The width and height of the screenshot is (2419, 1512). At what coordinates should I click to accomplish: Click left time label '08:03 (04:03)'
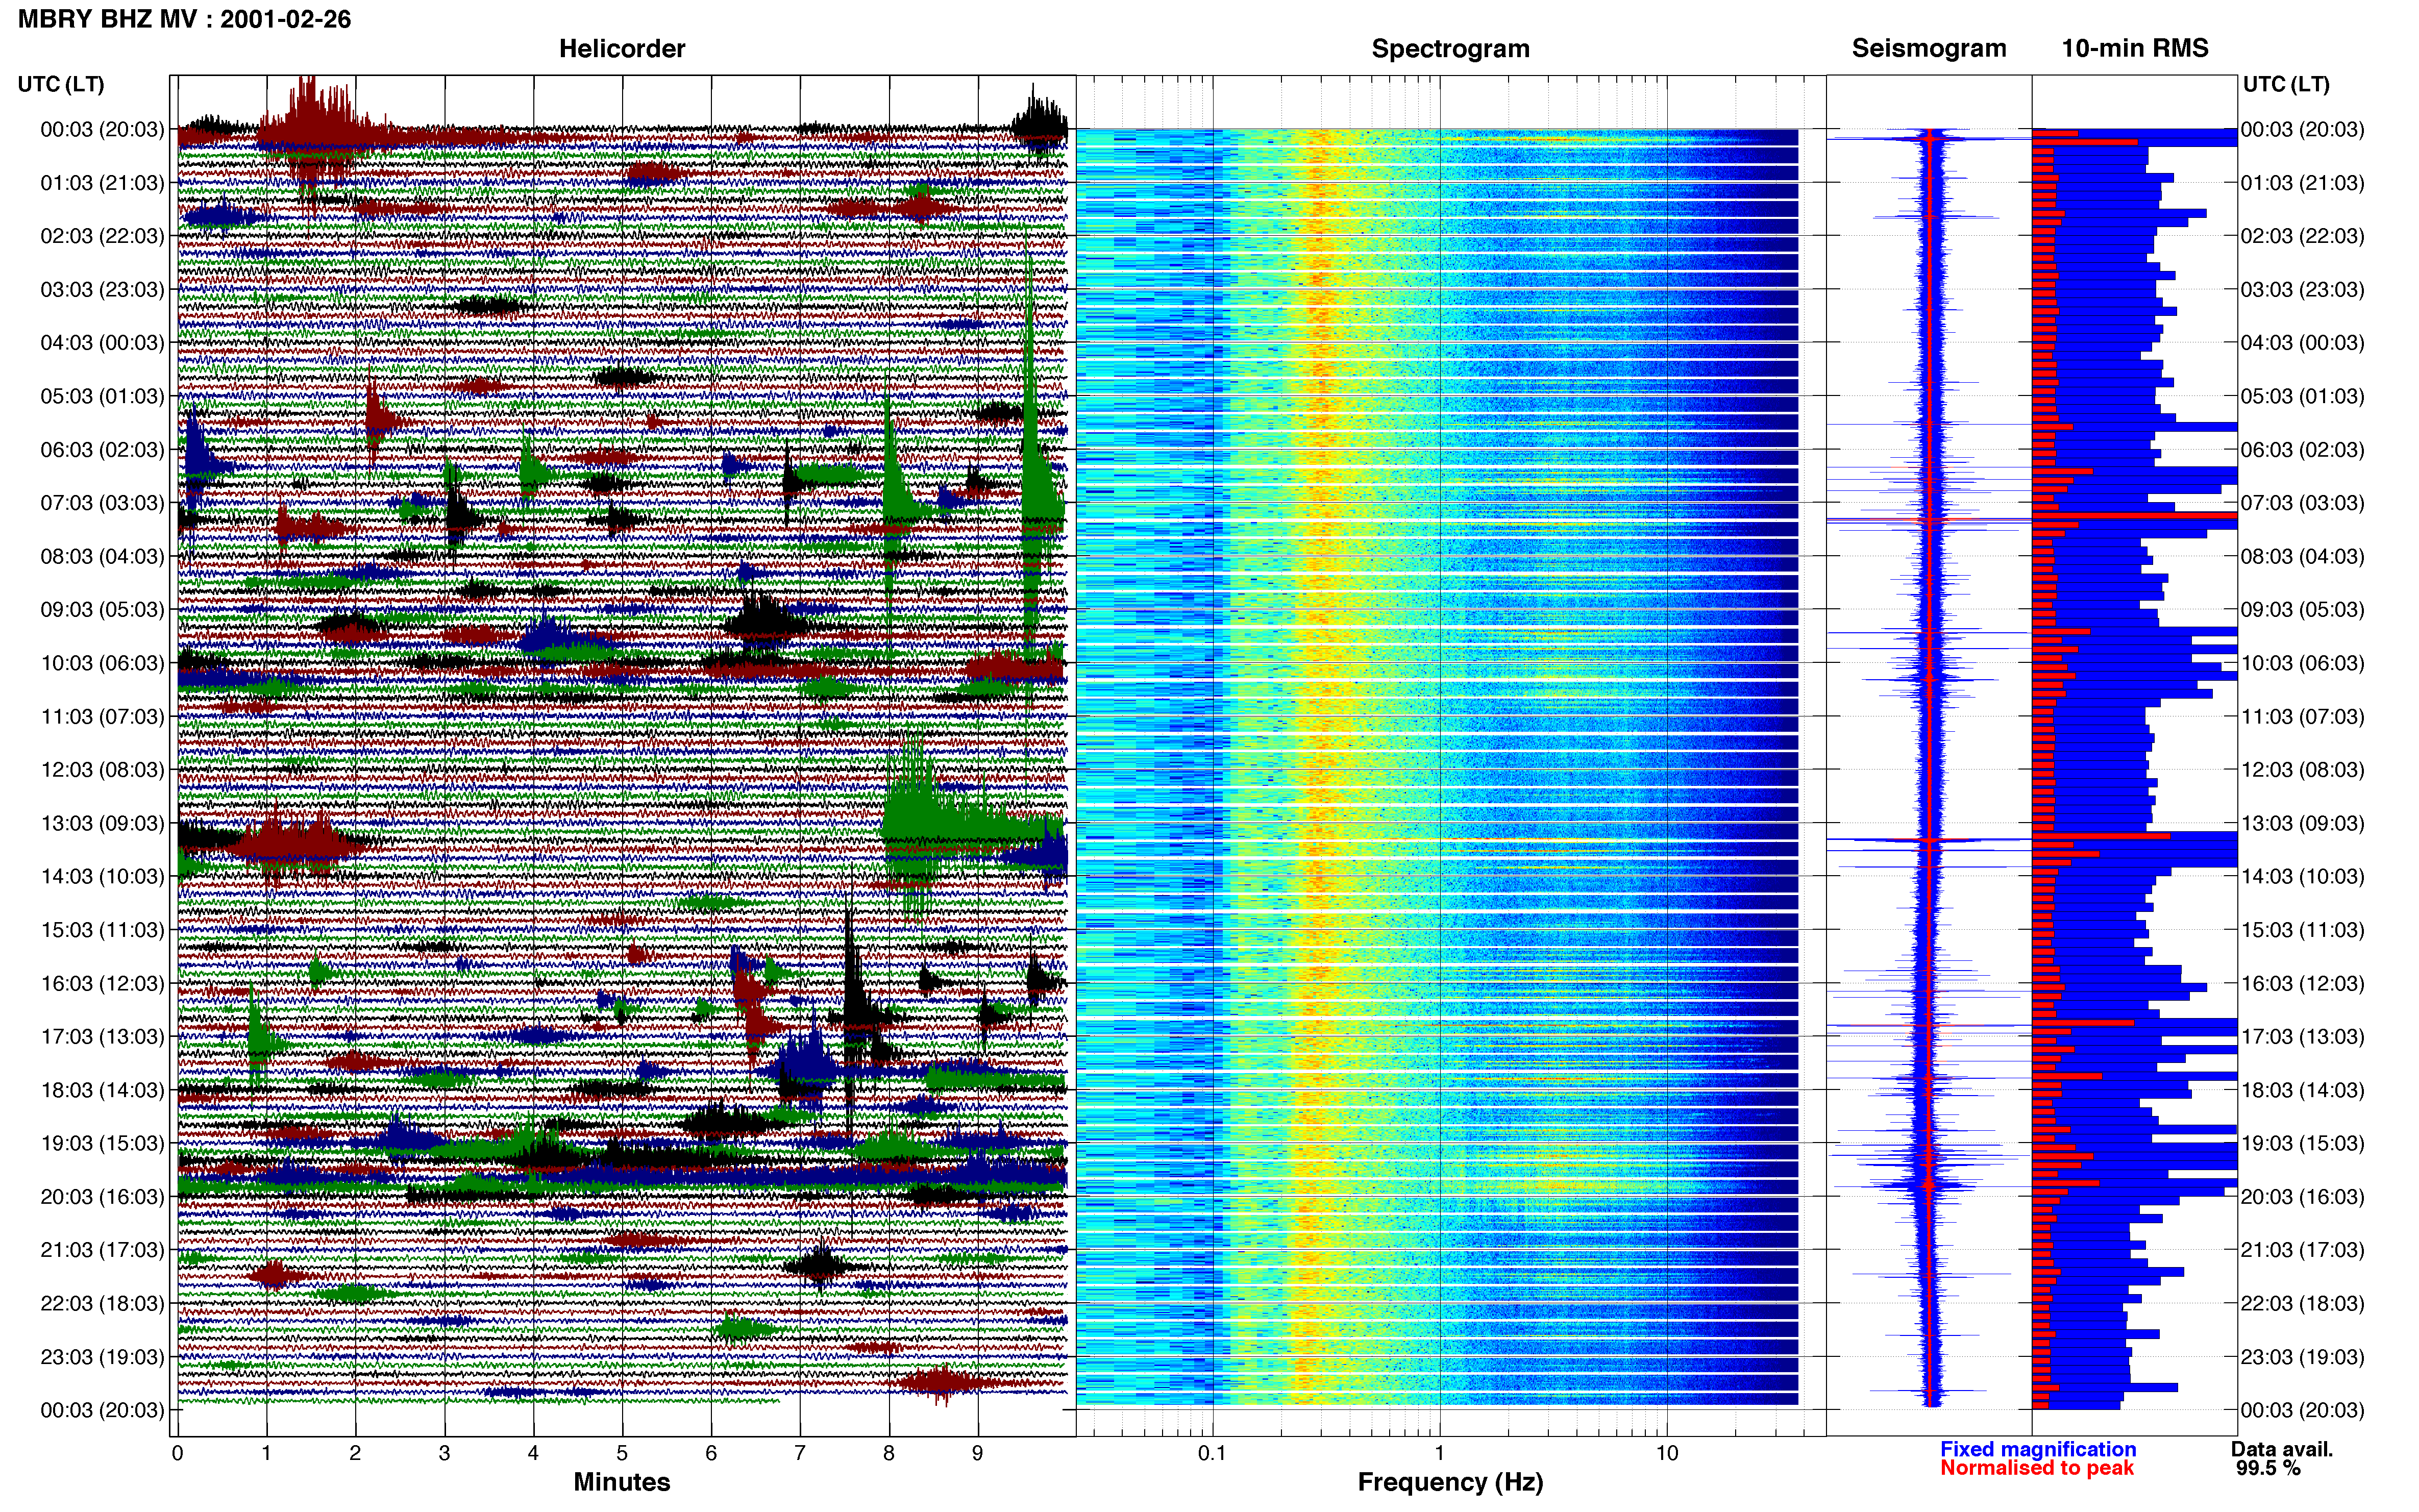click(x=102, y=556)
